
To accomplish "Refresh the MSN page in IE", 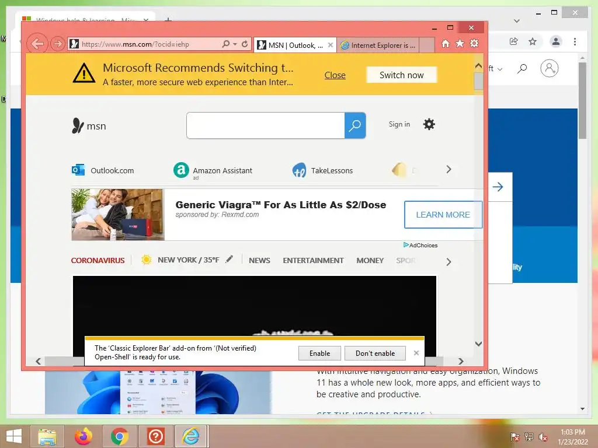I will tap(245, 44).
